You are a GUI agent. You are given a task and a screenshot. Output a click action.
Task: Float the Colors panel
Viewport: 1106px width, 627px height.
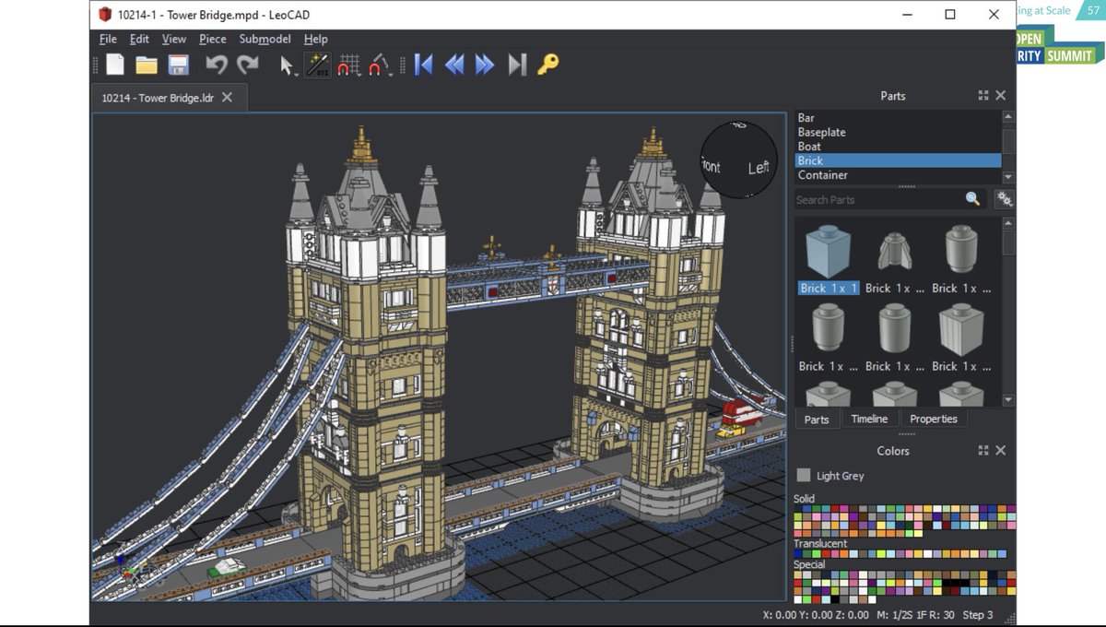pyautogui.click(x=983, y=451)
